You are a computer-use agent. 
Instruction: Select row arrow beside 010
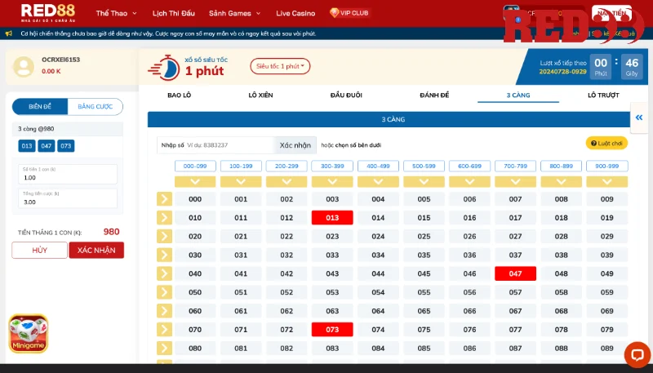tap(165, 218)
